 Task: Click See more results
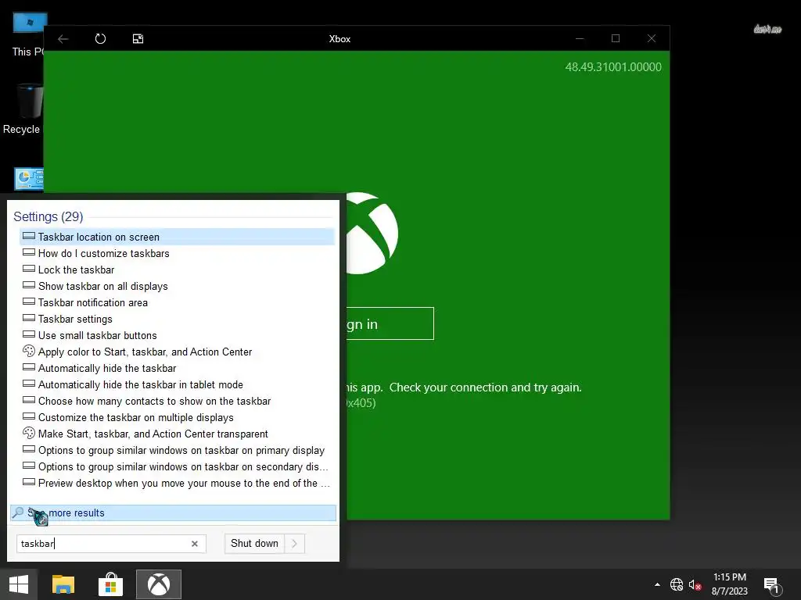click(x=173, y=512)
